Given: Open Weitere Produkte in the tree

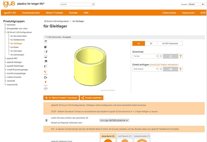Looking at the screenshot, I should click(x=14, y=77).
